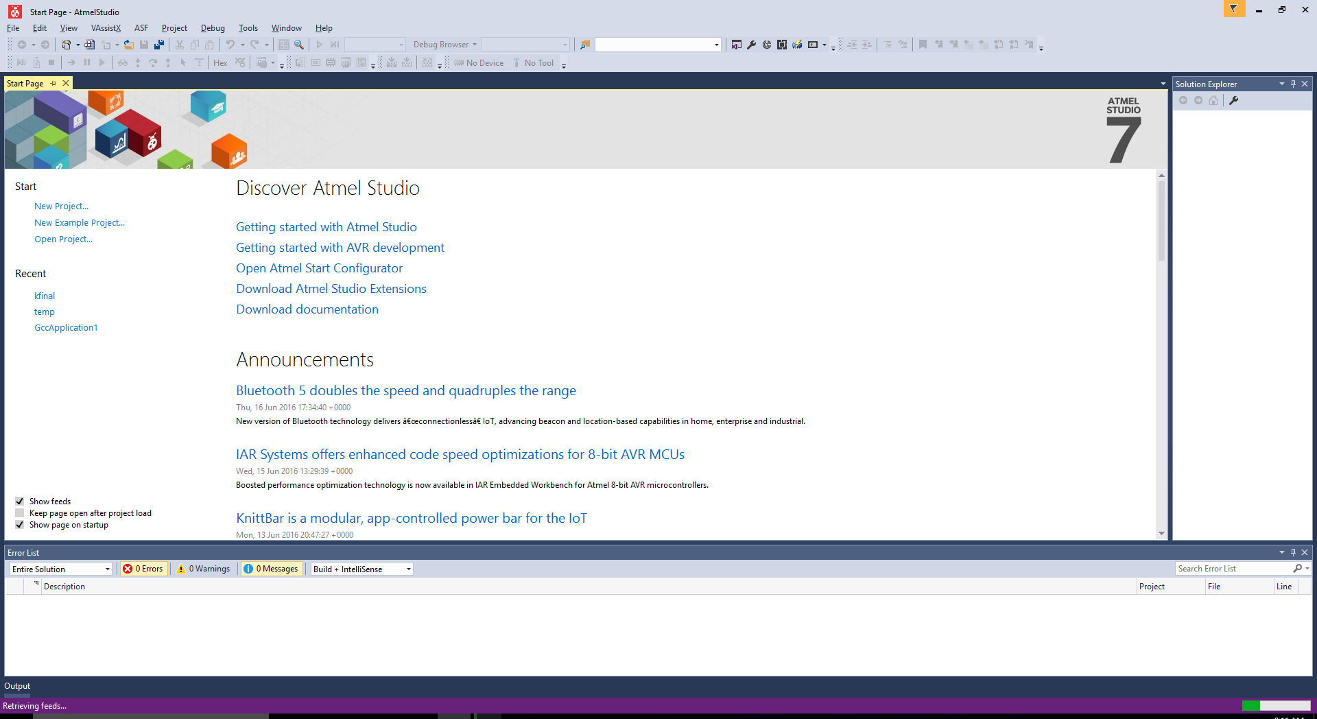Click the scroll-down arrow of Start Page
Screen dimensions: 1317x719
[1161, 534]
